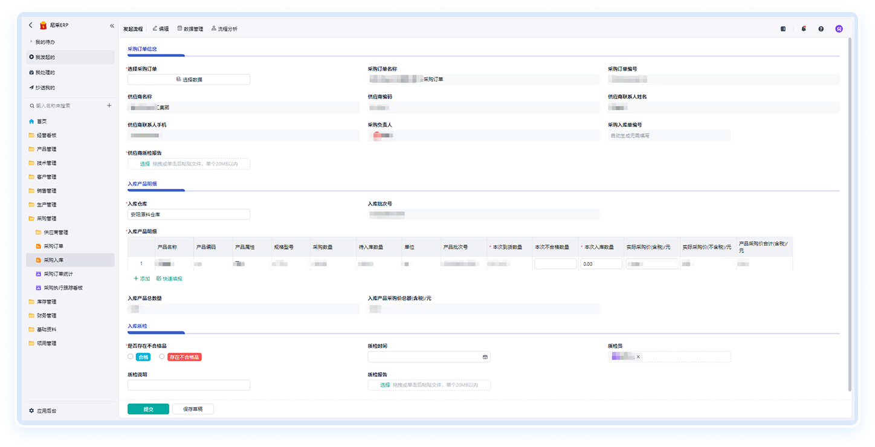Open the notification bell
This screenshot has width=875, height=447.
[x=803, y=28]
